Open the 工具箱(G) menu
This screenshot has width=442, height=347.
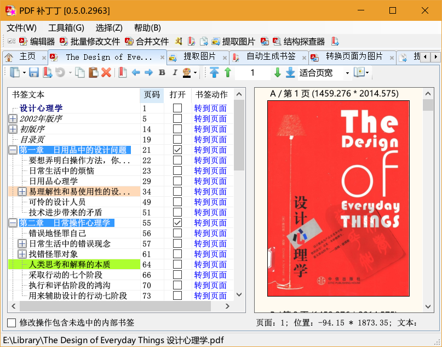click(x=66, y=28)
